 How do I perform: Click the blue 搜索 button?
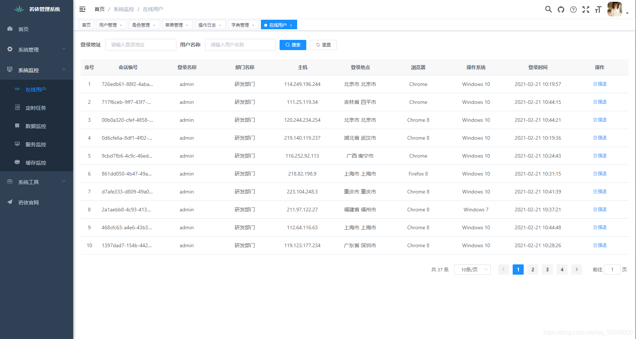pyautogui.click(x=293, y=45)
